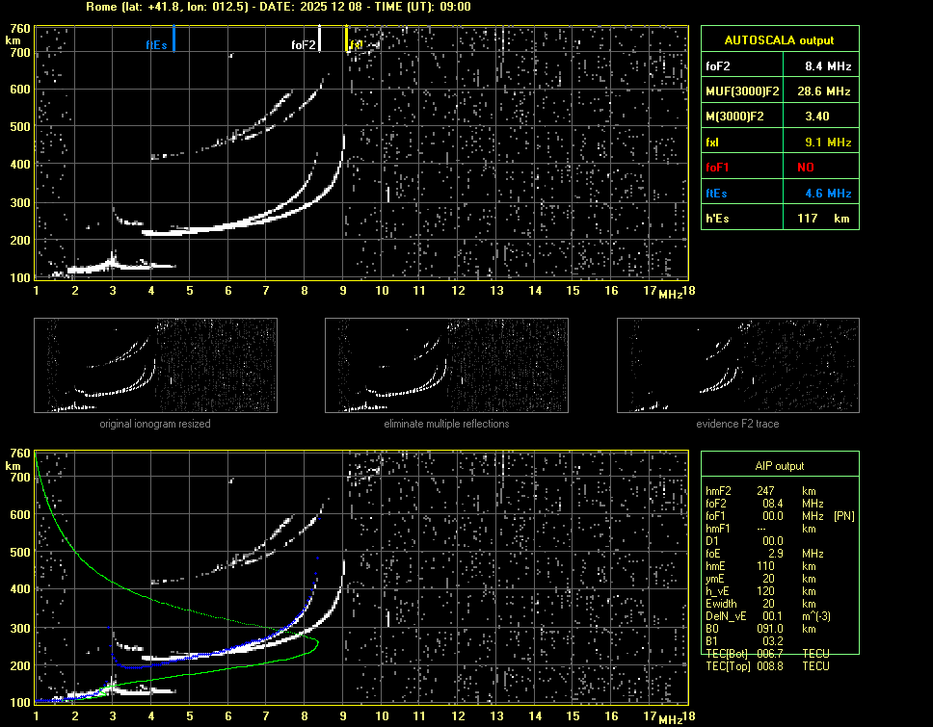Screen dimensions: 933x727
Task: Select the MUF(3000)F2 28.6 MHz row
Action: coord(778,91)
